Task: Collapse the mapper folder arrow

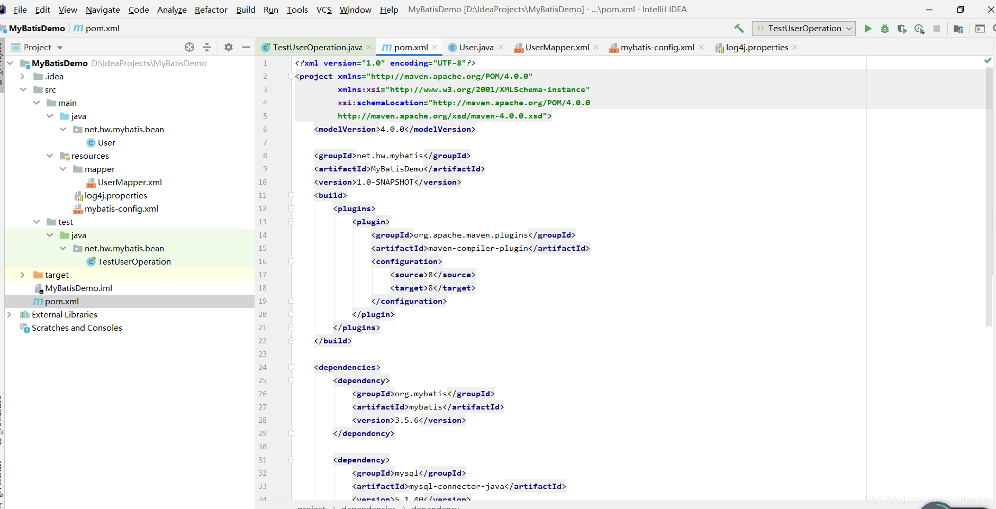Action: [63, 169]
